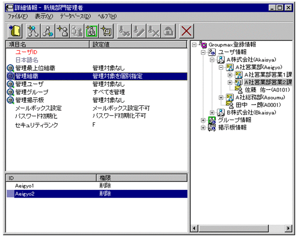
Task: Open the ファイル(F) menu
Action: [x=18, y=17]
